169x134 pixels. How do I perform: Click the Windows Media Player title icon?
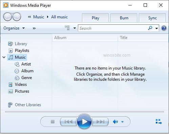pos(6,5)
